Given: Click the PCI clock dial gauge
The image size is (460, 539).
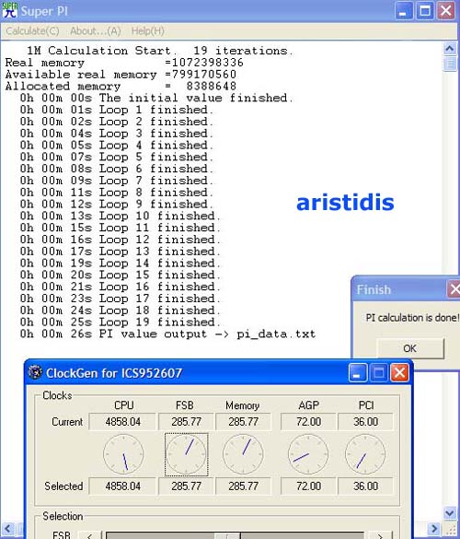Looking at the screenshot, I should pos(365,454).
